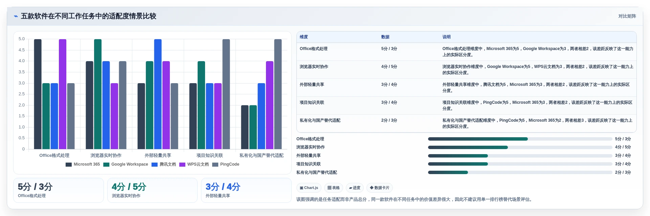Click the title 五款软件在不同工作任务中的适配度情景比较
The image size is (650, 216).
point(89,16)
